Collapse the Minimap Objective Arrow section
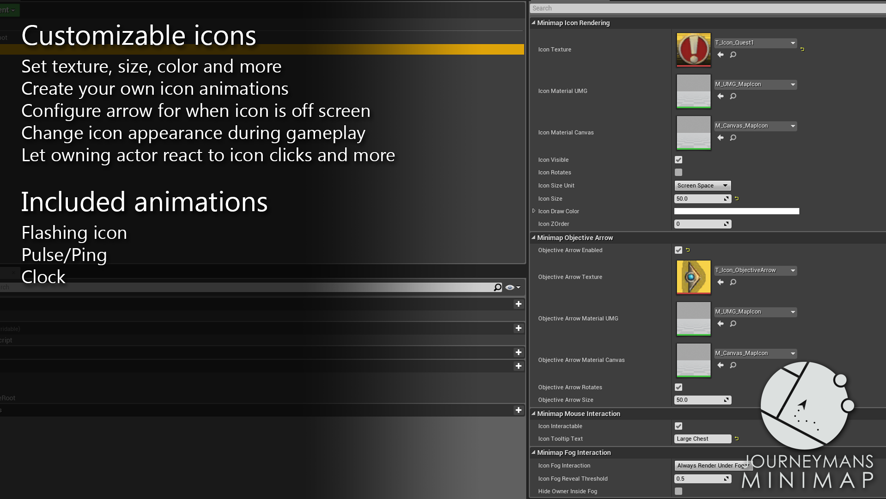This screenshot has height=499, width=886. point(534,237)
